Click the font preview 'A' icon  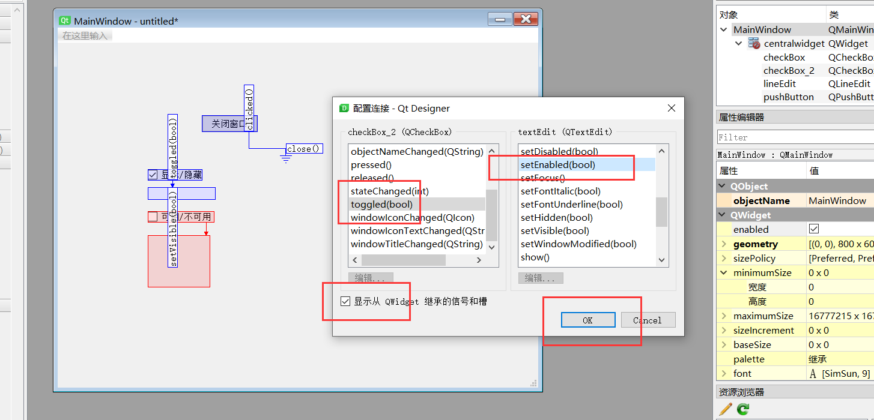point(813,374)
